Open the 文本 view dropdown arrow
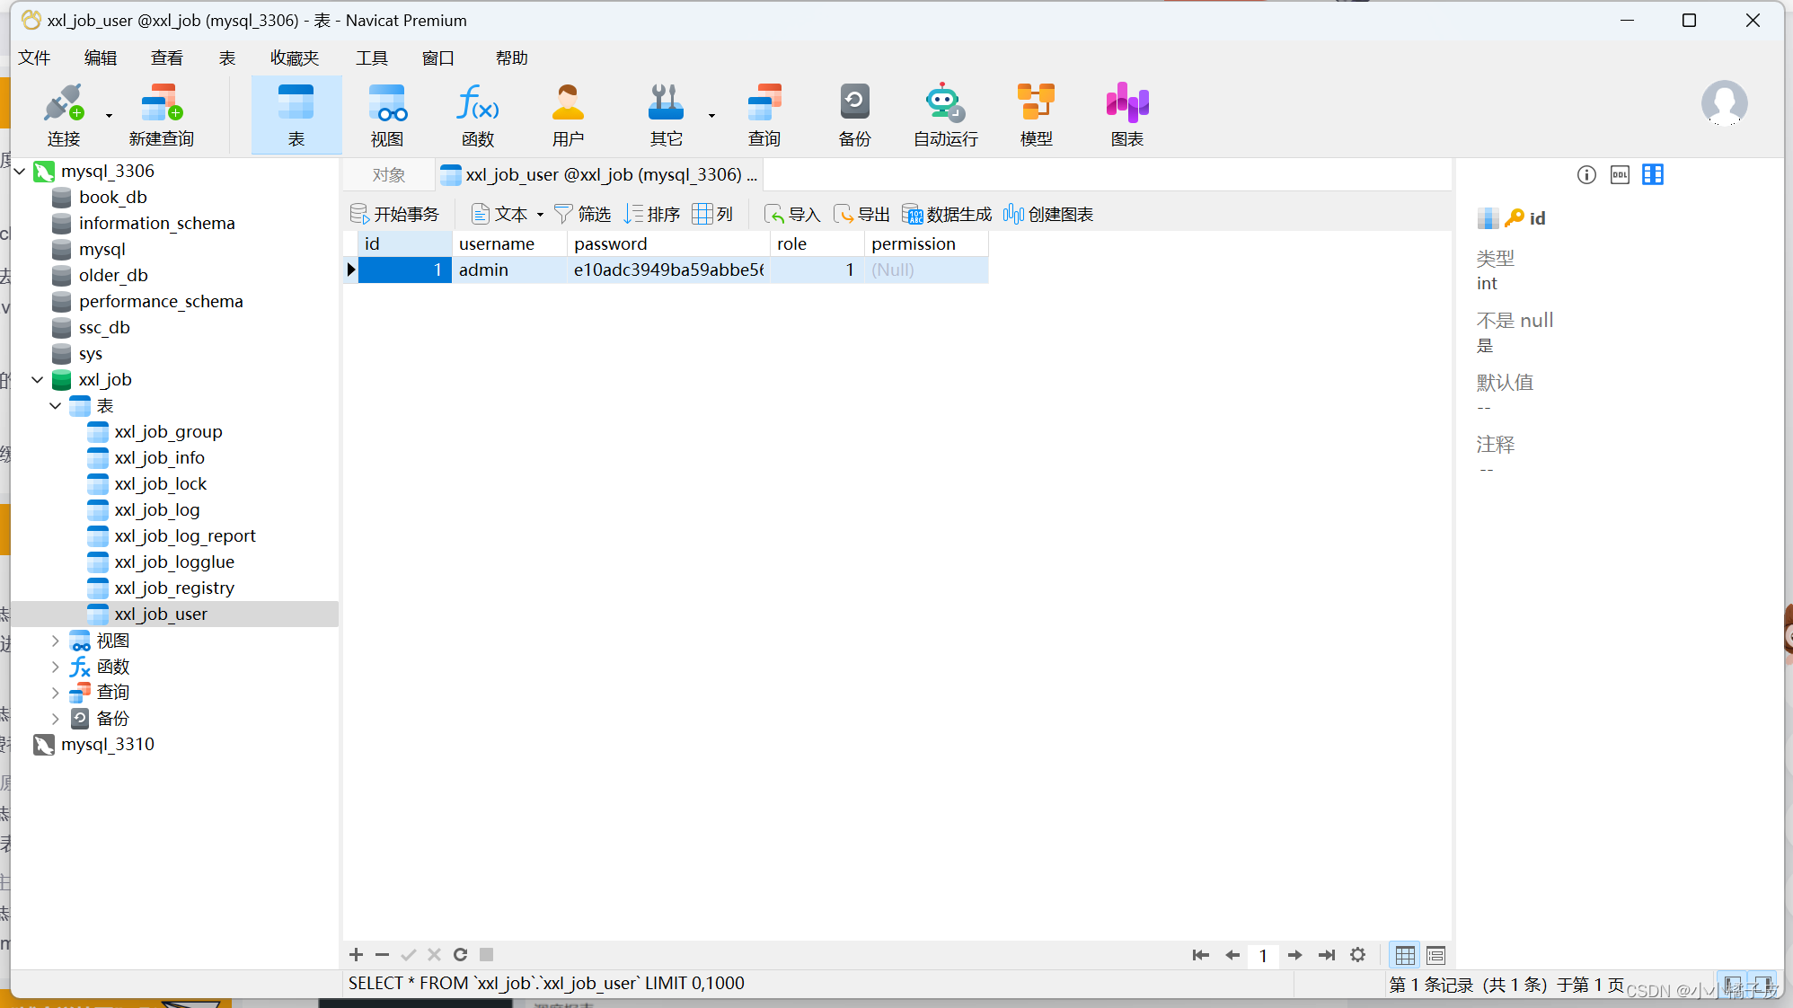This screenshot has width=1793, height=1008. 540,214
